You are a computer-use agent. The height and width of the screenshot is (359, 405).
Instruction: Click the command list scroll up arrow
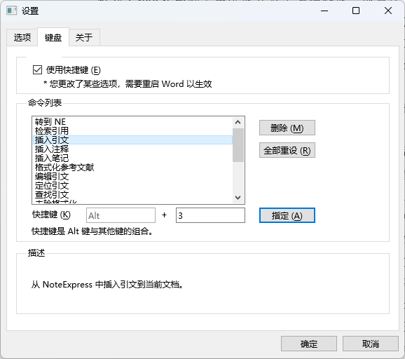(238, 122)
